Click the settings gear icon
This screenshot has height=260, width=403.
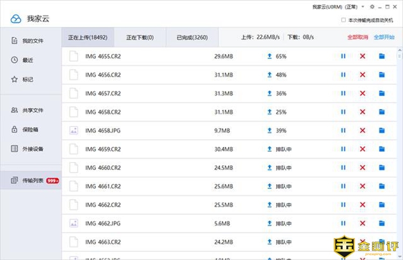click(372, 7)
